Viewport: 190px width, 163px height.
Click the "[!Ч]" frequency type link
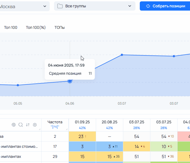[55, 127]
